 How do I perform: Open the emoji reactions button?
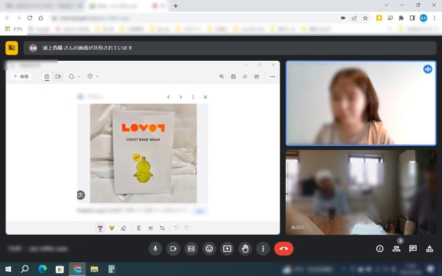pyautogui.click(x=209, y=248)
